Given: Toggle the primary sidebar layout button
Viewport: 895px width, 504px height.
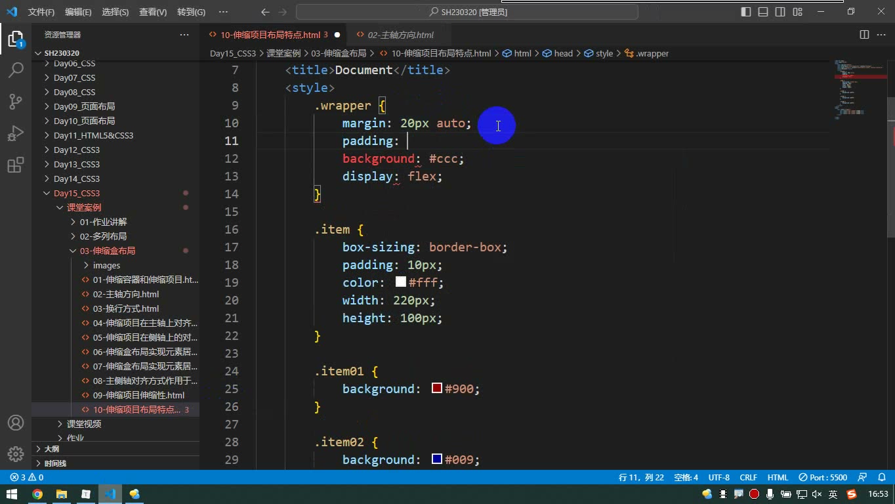Looking at the screenshot, I should (x=746, y=12).
